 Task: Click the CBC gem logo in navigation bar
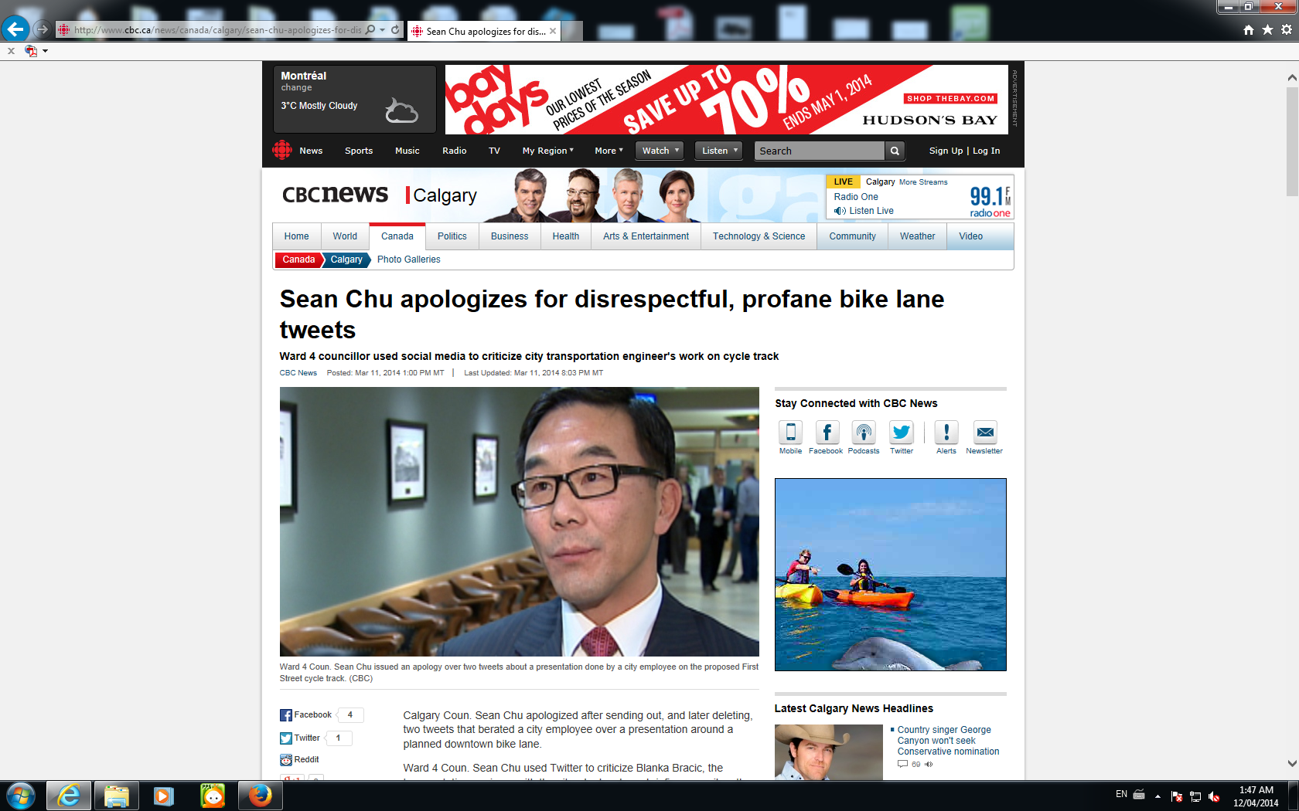coord(282,150)
